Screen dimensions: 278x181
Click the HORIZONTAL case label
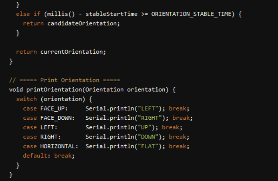point(59,146)
